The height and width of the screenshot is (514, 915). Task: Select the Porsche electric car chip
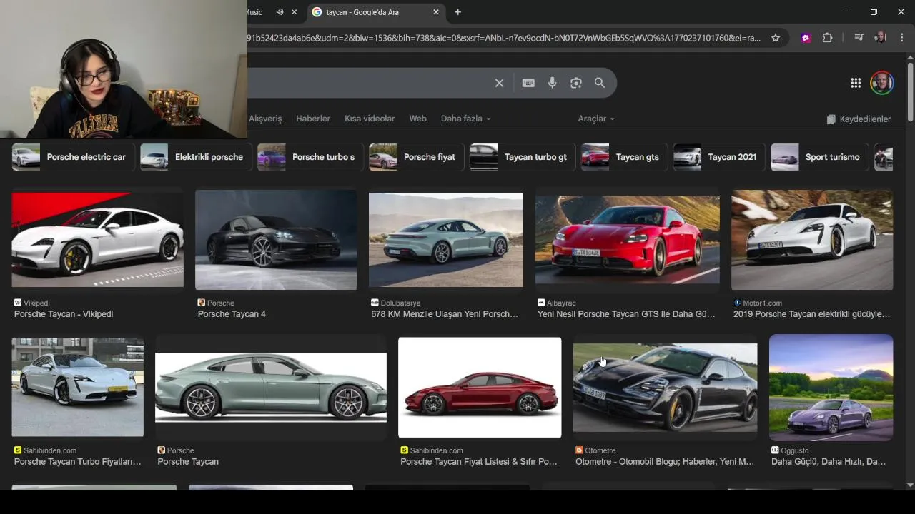(x=72, y=157)
